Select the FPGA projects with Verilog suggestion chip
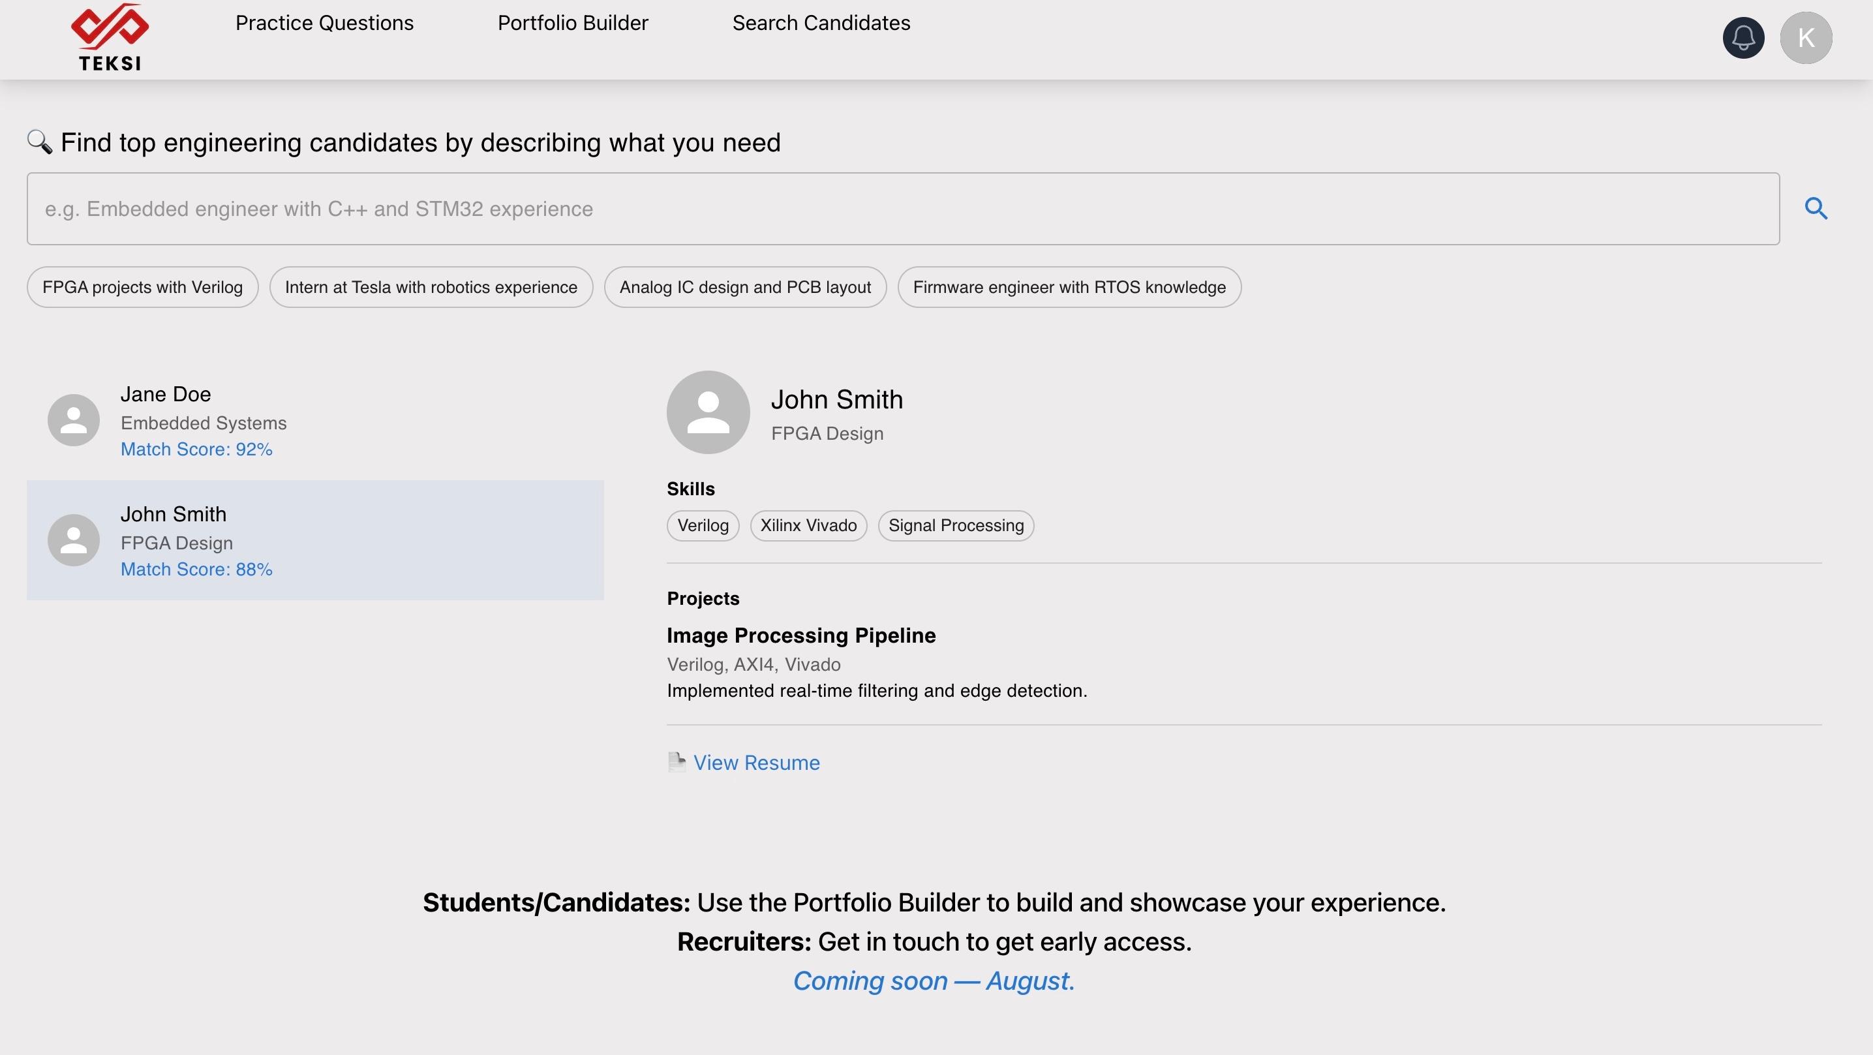Image resolution: width=1873 pixels, height=1055 pixels. pos(142,287)
